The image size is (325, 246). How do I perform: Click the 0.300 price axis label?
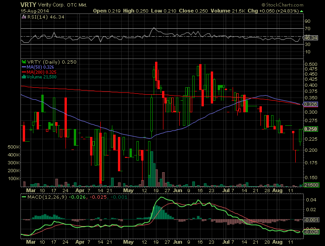(x=311, y=112)
